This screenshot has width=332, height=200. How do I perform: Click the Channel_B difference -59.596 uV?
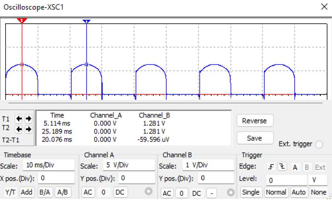click(153, 140)
